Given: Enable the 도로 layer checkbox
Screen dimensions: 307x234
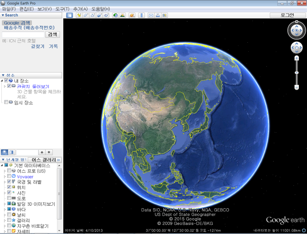Looking at the screenshot, I should (9, 198).
